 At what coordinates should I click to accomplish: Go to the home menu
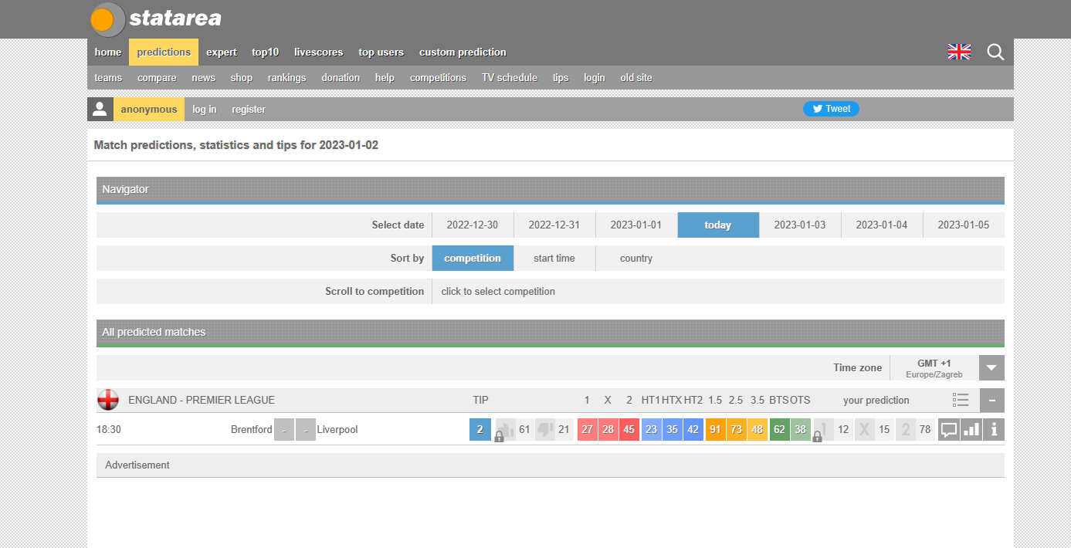[x=108, y=52]
